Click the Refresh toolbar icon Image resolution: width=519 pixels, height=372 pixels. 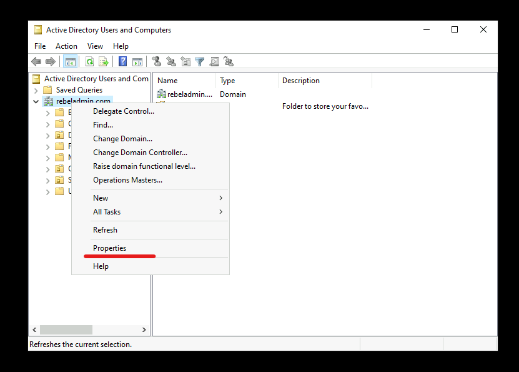coord(89,62)
